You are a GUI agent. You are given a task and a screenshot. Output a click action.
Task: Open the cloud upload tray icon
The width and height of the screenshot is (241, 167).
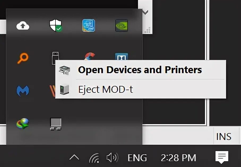click(23, 26)
